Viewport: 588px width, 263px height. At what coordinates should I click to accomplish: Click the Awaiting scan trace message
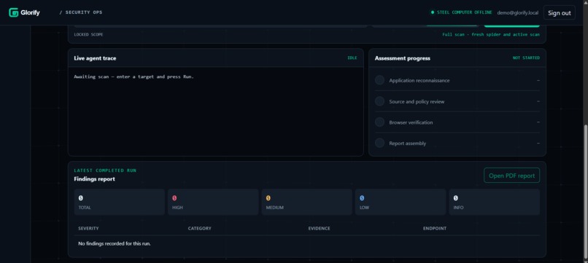[134, 76]
